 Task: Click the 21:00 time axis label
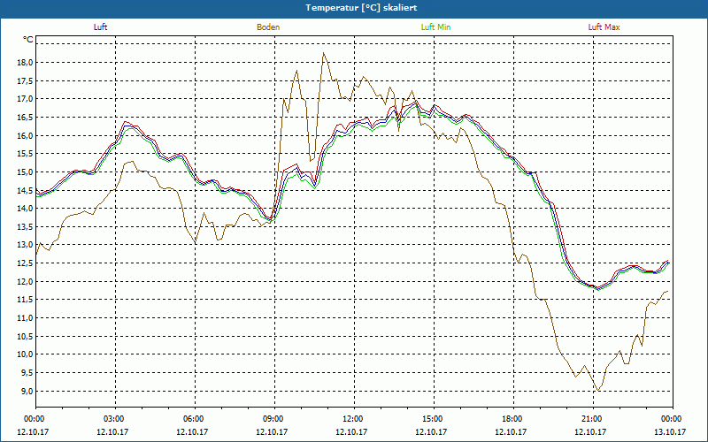pyautogui.click(x=590, y=419)
